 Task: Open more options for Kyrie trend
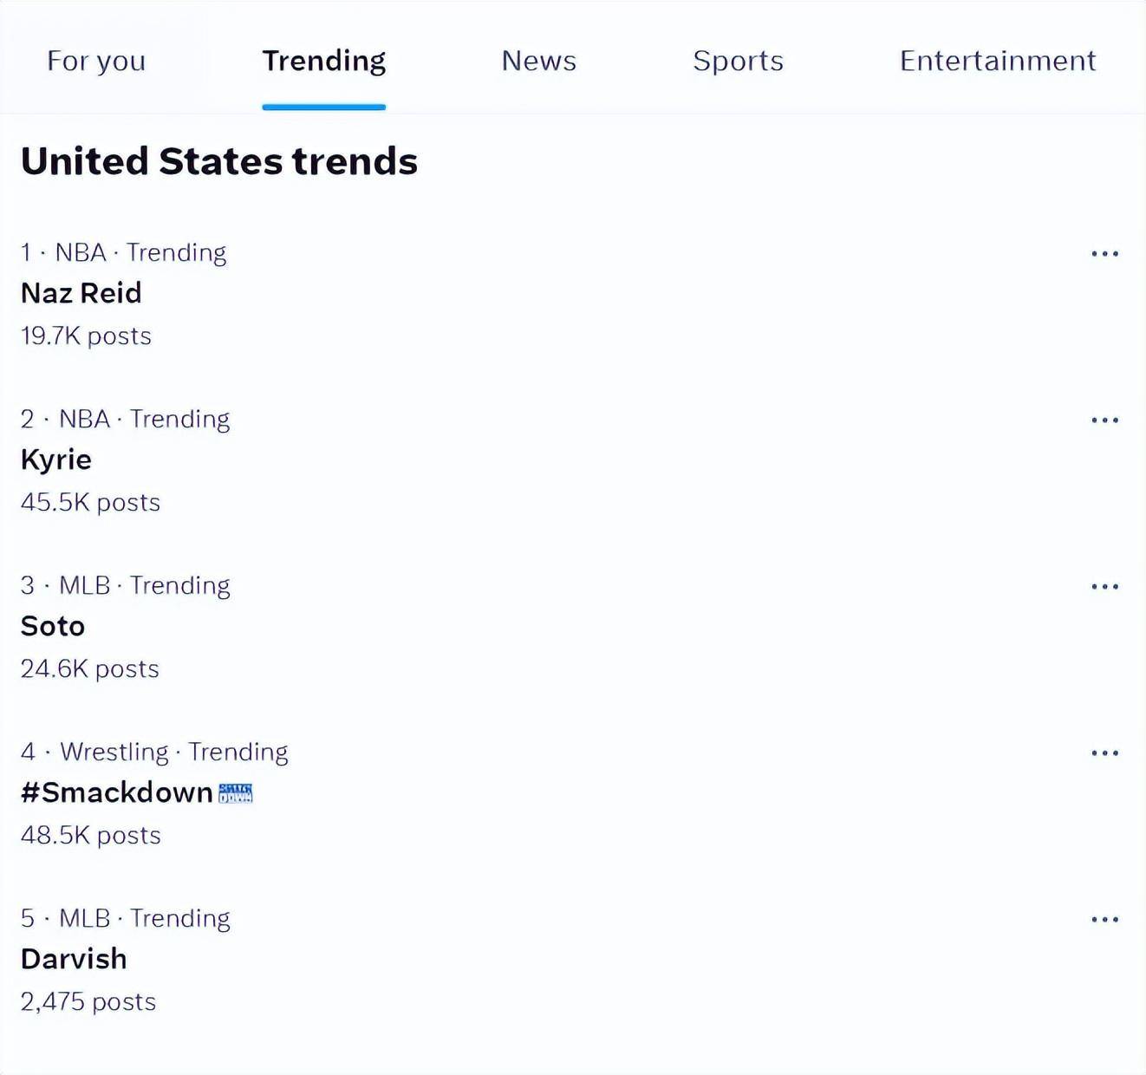click(1104, 420)
